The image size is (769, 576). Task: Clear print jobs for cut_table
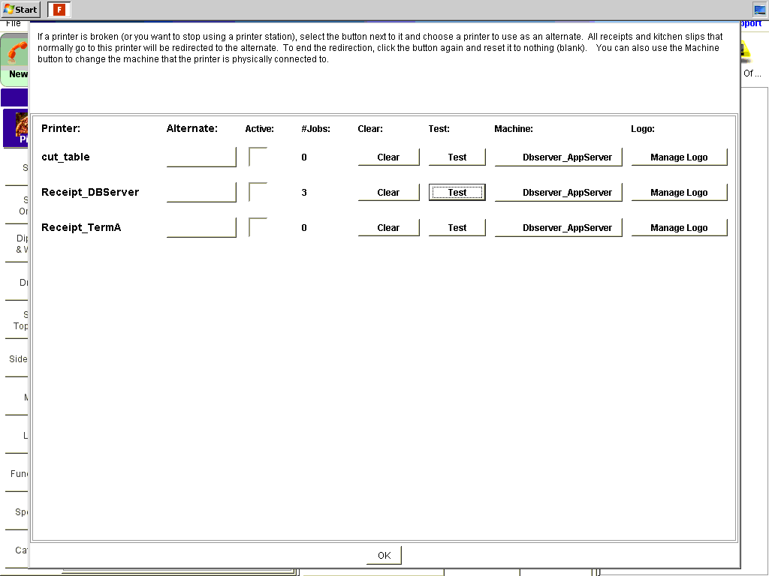388,157
